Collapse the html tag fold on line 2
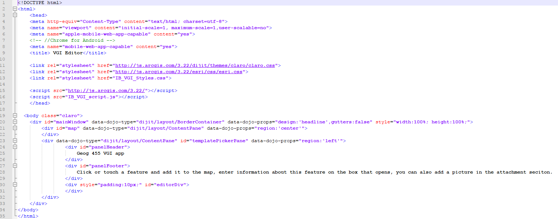The height and width of the screenshot is (219, 558). [x=15, y=9]
